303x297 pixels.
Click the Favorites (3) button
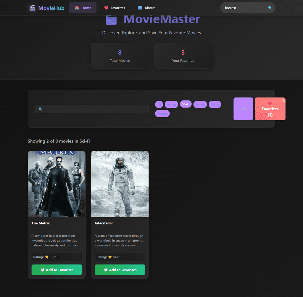click(270, 109)
